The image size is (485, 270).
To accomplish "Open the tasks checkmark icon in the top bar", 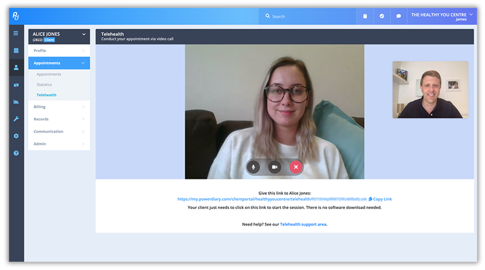I will tap(381, 16).
